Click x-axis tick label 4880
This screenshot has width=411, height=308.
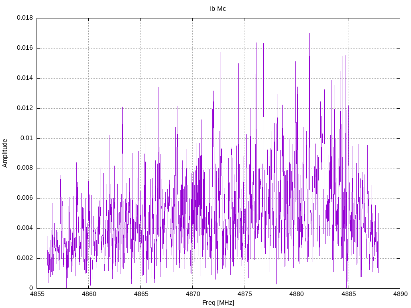pyautogui.click(x=296, y=294)
